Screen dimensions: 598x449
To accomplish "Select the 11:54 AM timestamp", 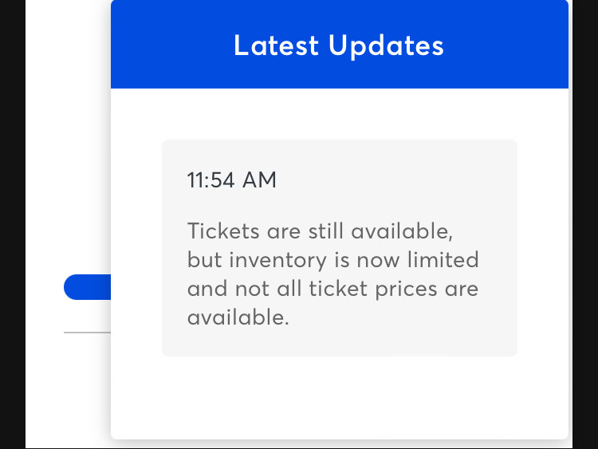I will (x=231, y=179).
